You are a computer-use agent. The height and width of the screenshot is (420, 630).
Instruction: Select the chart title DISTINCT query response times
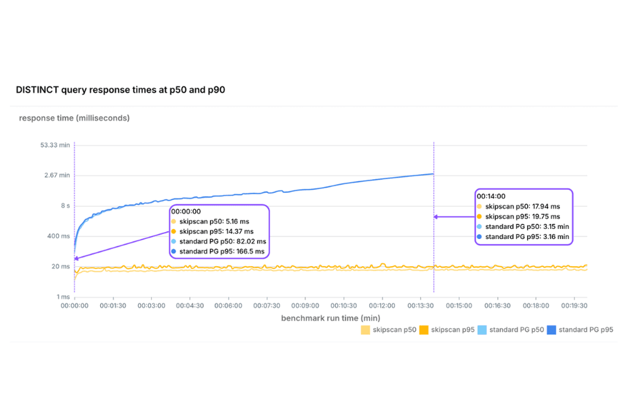click(x=120, y=90)
